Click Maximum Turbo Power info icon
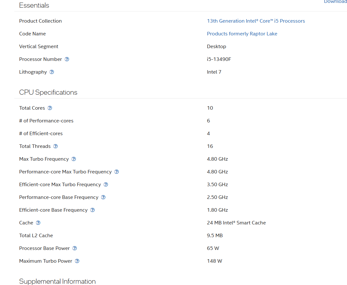Image resolution: width=347 pixels, height=285 pixels. point(77,261)
